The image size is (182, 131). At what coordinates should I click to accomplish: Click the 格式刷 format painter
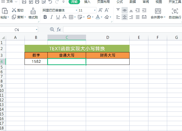pyautogui.click(x=33, y=14)
